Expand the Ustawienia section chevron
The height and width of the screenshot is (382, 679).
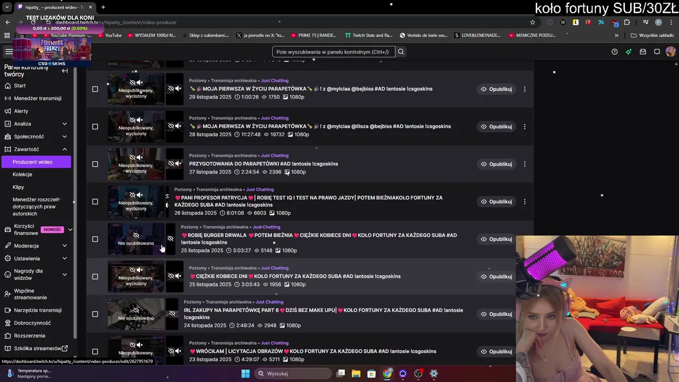[65, 258]
